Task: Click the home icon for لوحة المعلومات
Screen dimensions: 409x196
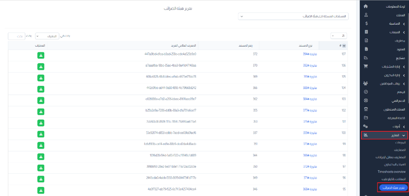Action: pyautogui.click(x=365, y=6)
